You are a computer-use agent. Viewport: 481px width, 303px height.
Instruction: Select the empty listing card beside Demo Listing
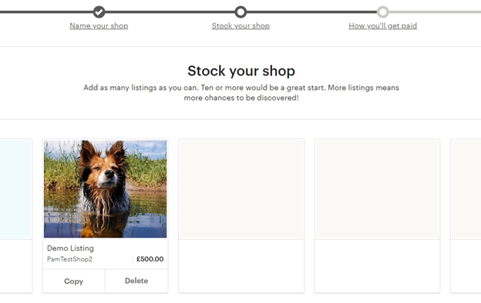point(241,216)
